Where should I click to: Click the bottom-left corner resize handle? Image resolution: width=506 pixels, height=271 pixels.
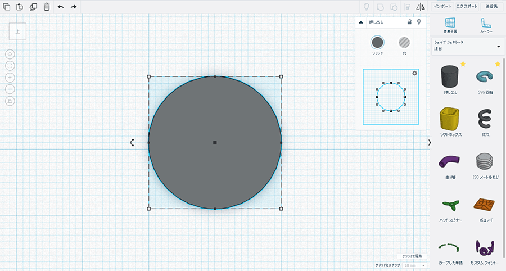[149, 209]
